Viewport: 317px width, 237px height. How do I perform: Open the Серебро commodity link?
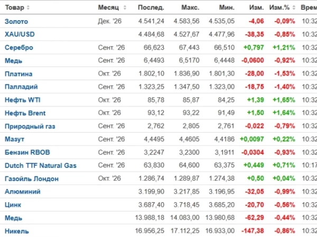tap(19, 47)
